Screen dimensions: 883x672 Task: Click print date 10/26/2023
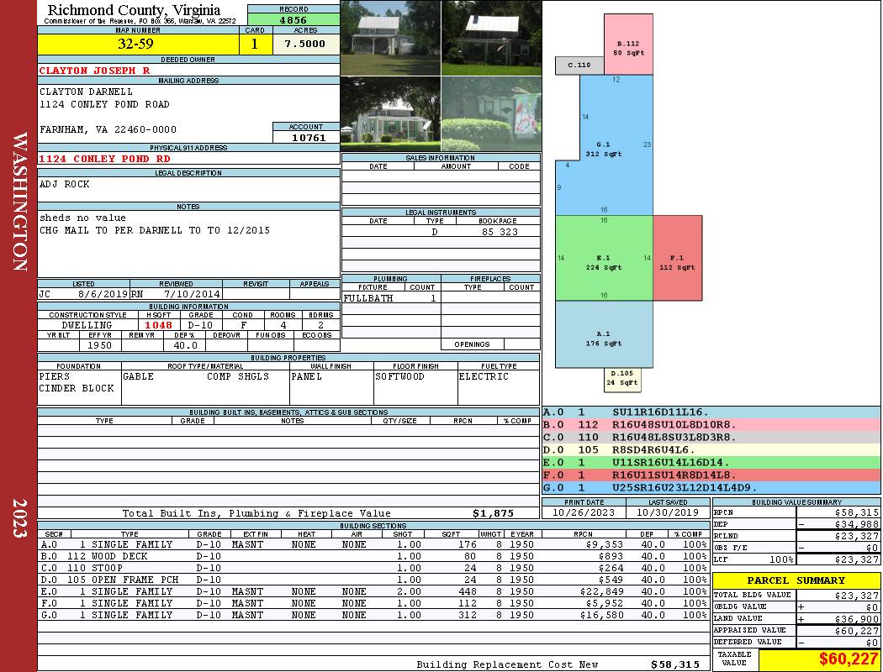pos(584,512)
